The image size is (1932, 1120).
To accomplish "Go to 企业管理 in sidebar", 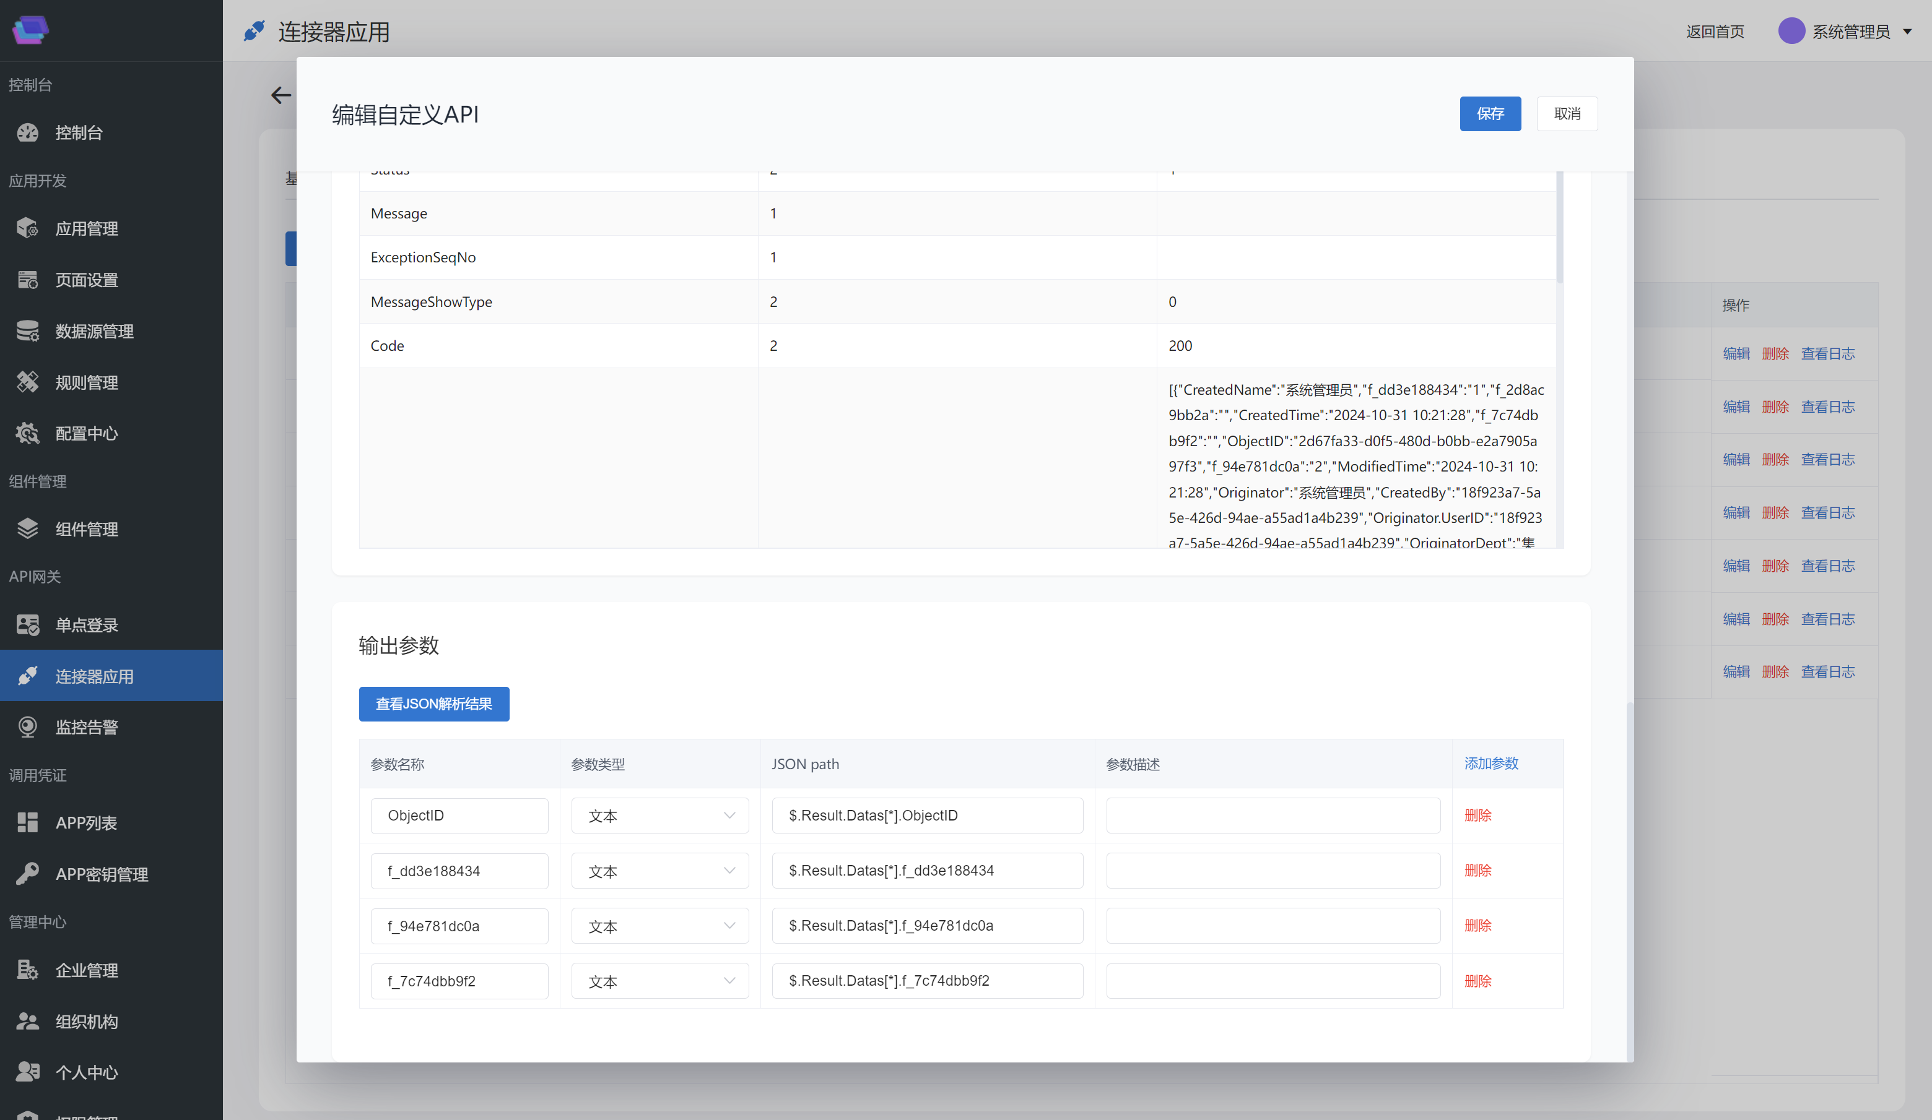I will 87,970.
